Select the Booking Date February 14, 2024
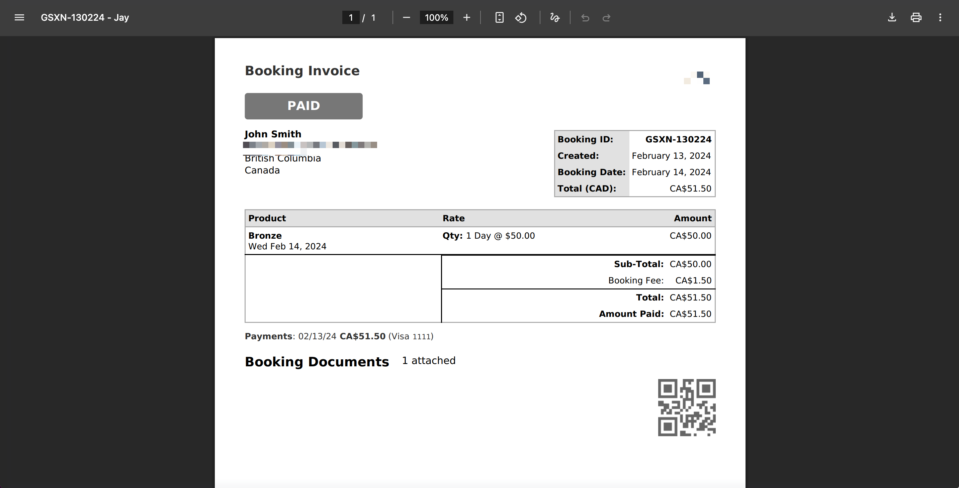This screenshot has width=959, height=488. point(671,172)
